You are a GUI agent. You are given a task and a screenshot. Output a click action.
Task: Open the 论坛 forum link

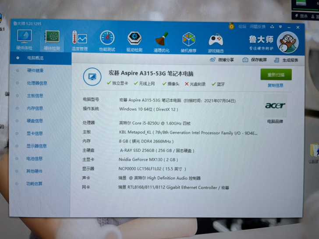click(x=242, y=26)
